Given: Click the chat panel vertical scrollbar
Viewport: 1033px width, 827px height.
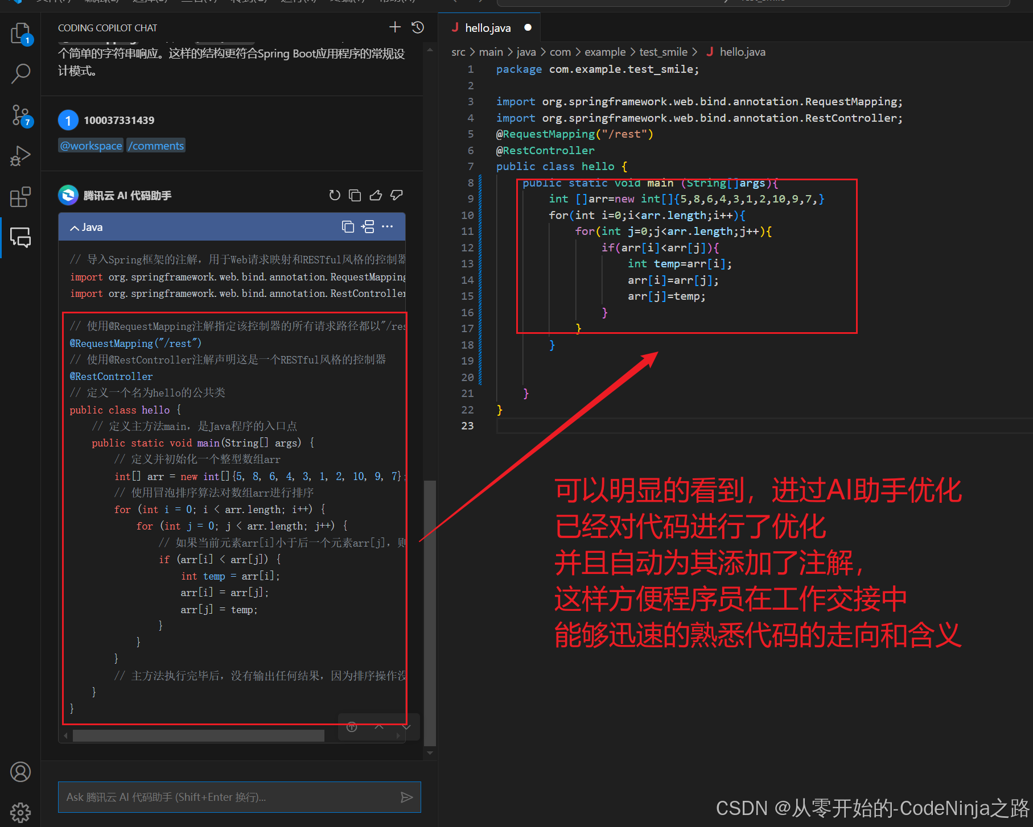Looking at the screenshot, I should click(430, 613).
